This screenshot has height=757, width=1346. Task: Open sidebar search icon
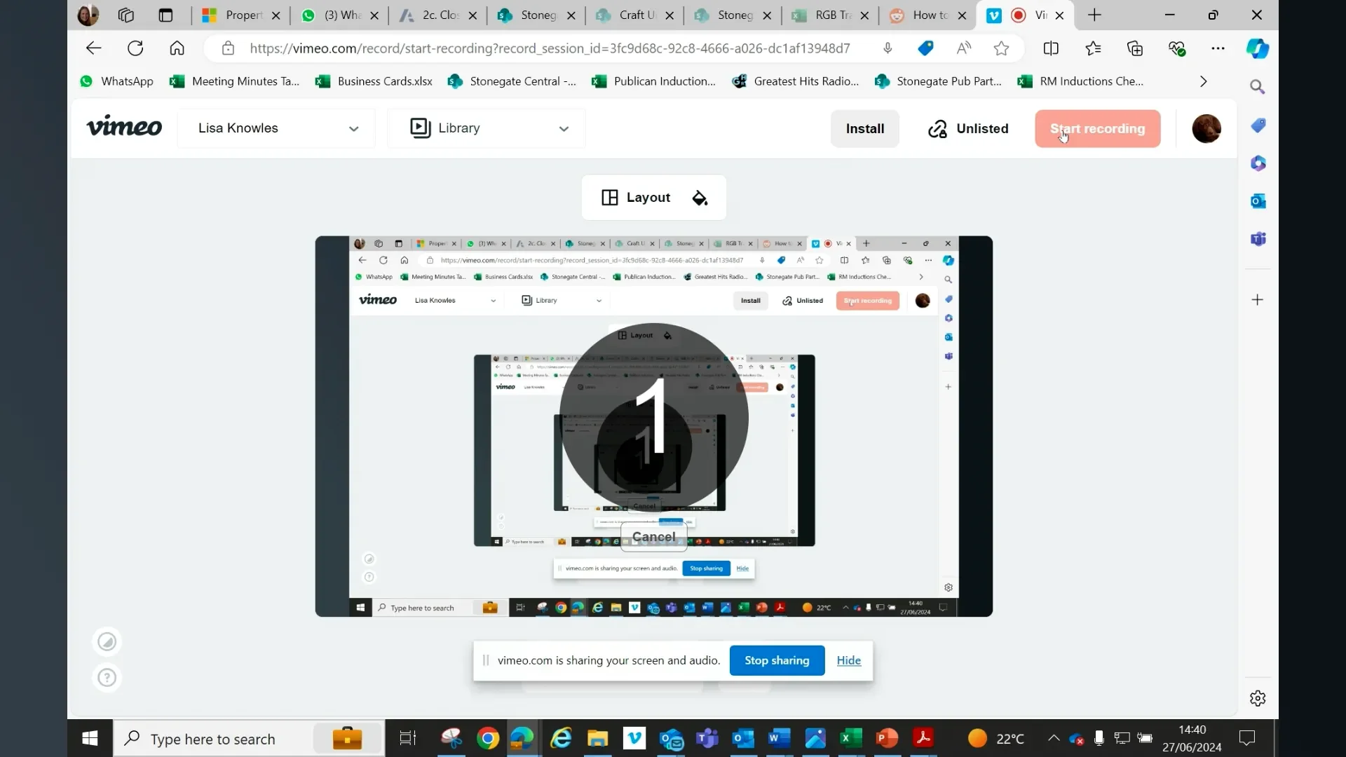[1258, 87]
